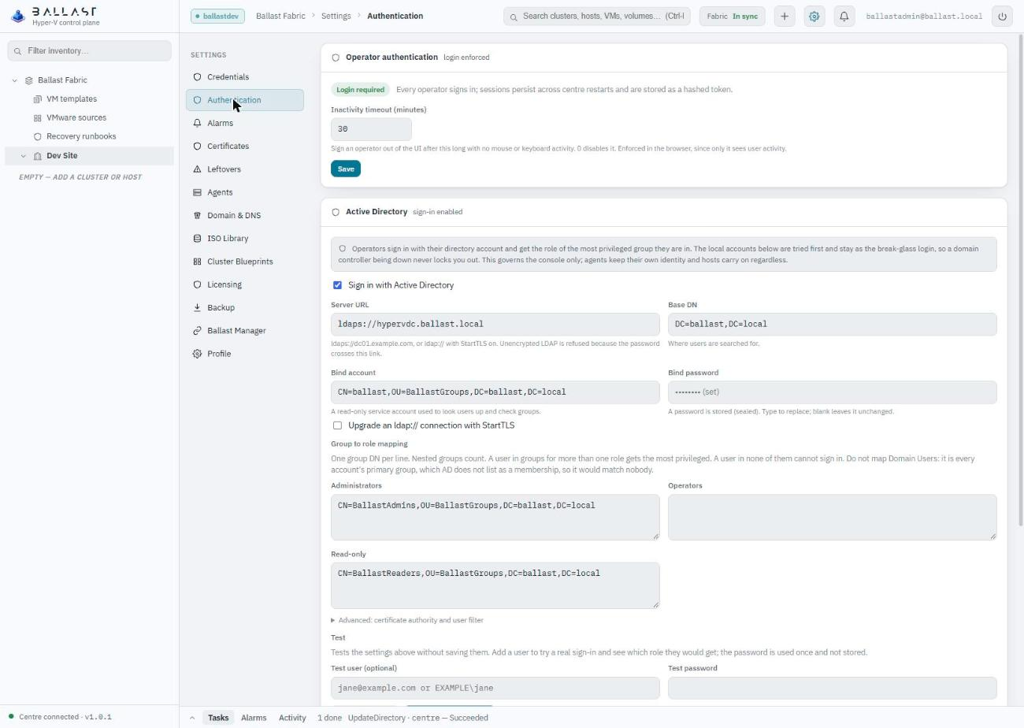The height and width of the screenshot is (728, 1024).
Task: Click the global search clusters box
Action: tap(597, 16)
